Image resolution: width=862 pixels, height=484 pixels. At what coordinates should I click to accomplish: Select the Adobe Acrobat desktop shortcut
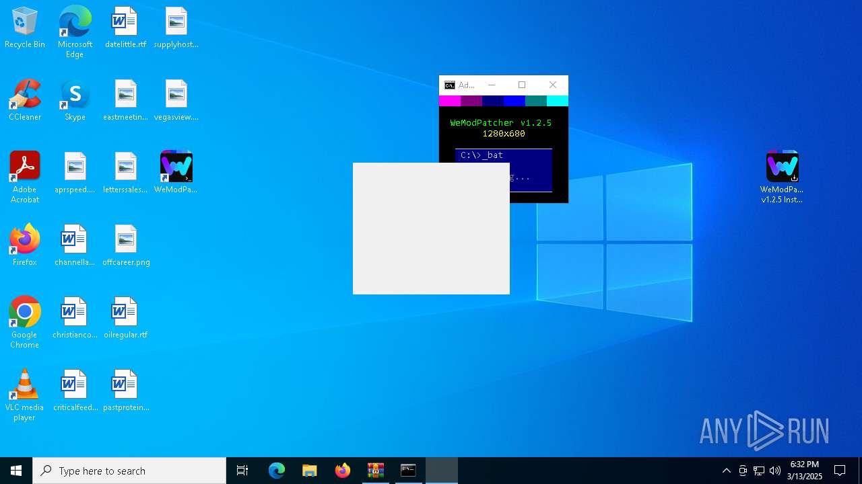pyautogui.click(x=25, y=177)
